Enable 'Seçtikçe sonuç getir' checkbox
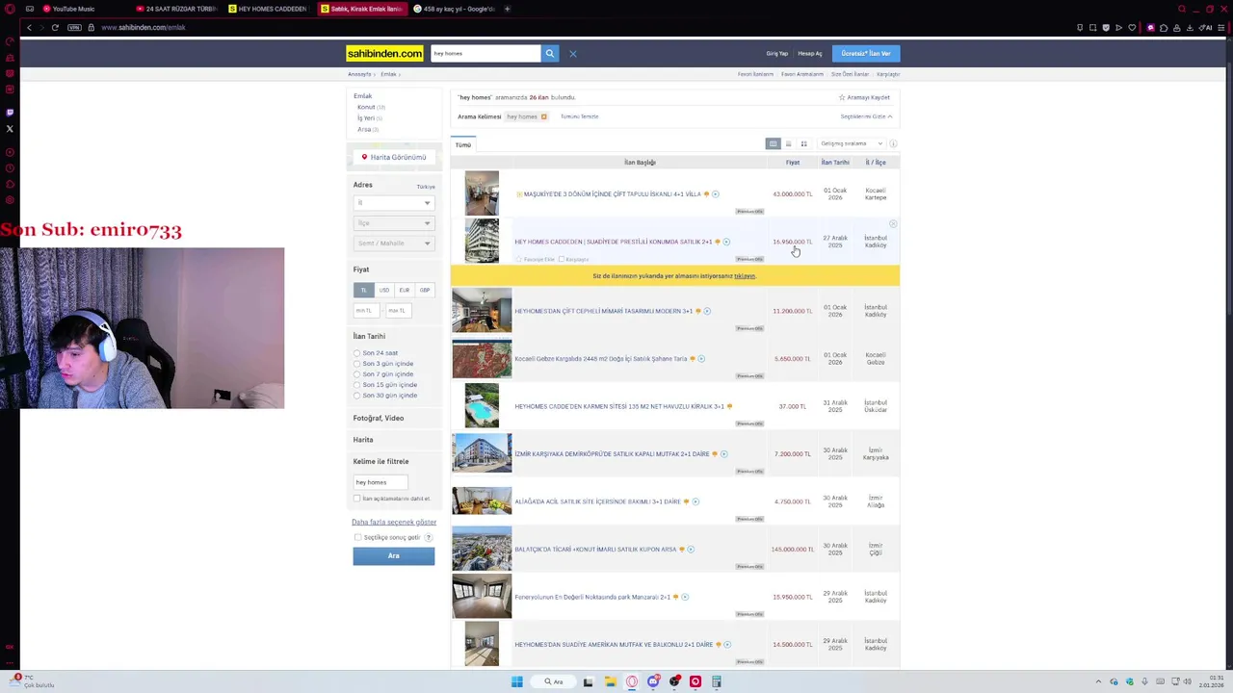 tap(357, 537)
